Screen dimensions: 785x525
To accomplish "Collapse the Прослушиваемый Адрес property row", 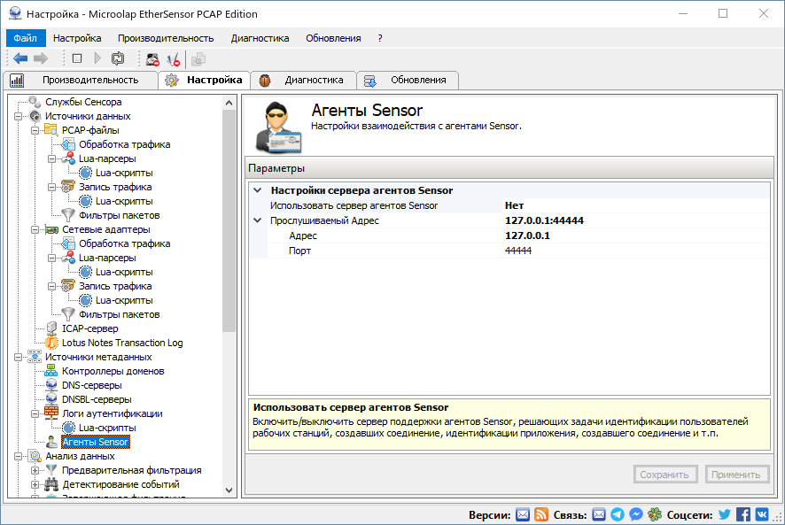I will click(256, 220).
